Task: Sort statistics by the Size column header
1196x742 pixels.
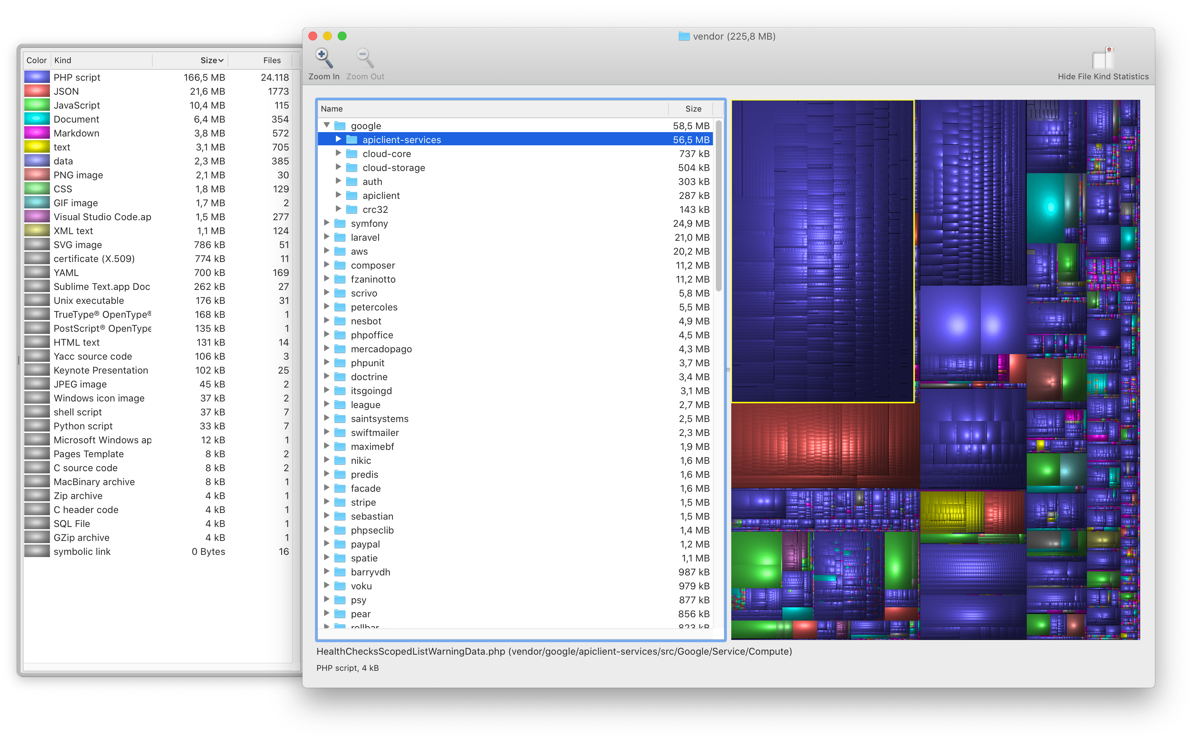Action: (x=191, y=60)
